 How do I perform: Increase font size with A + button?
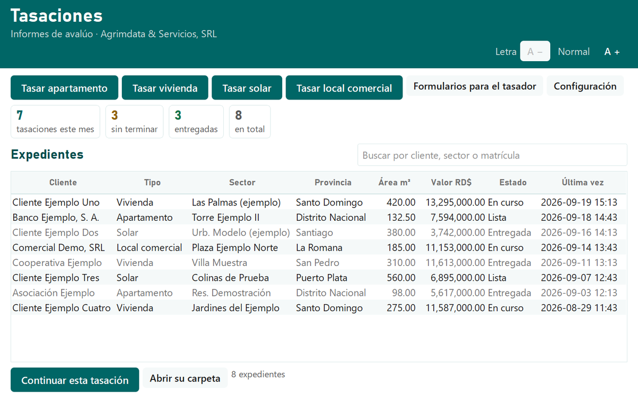[612, 52]
